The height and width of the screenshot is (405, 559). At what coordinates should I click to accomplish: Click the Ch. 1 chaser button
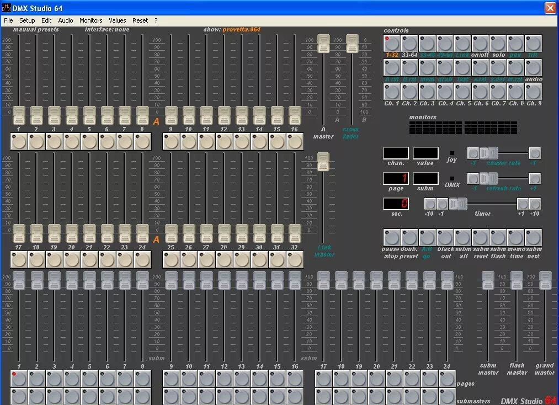(392, 92)
